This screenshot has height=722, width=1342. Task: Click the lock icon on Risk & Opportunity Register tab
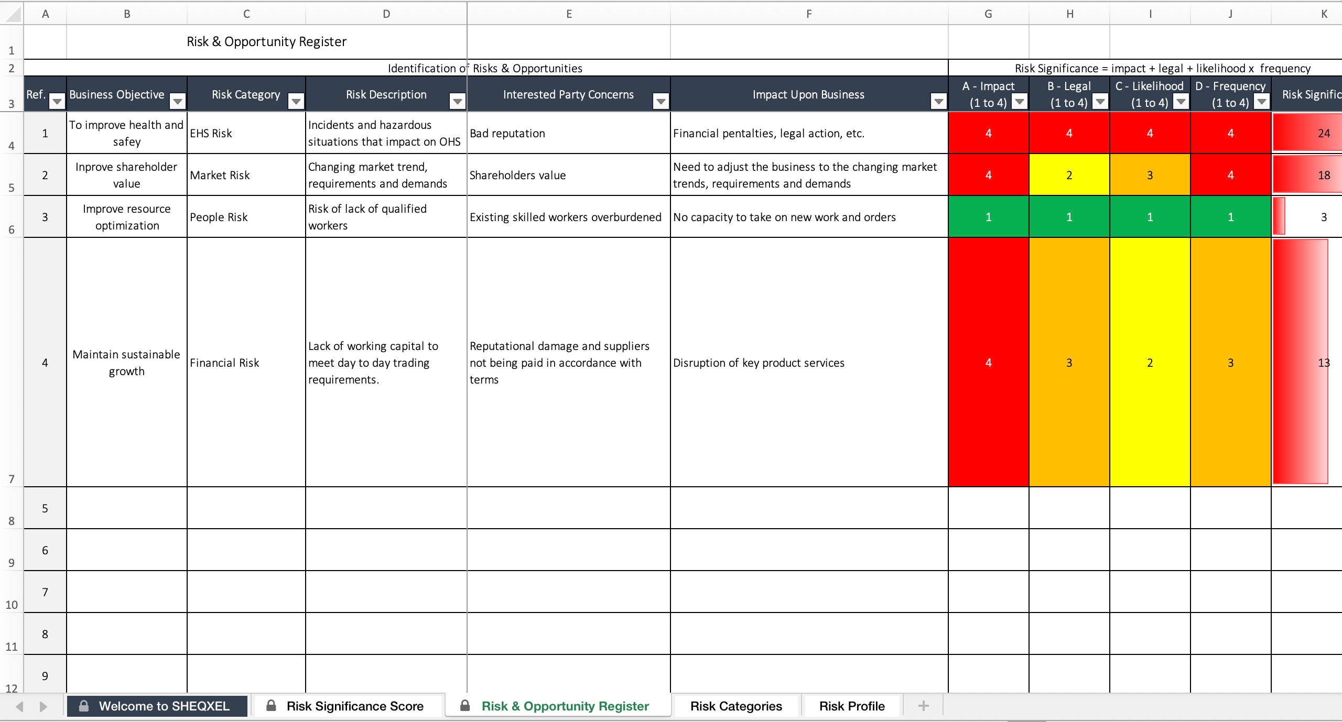(464, 706)
